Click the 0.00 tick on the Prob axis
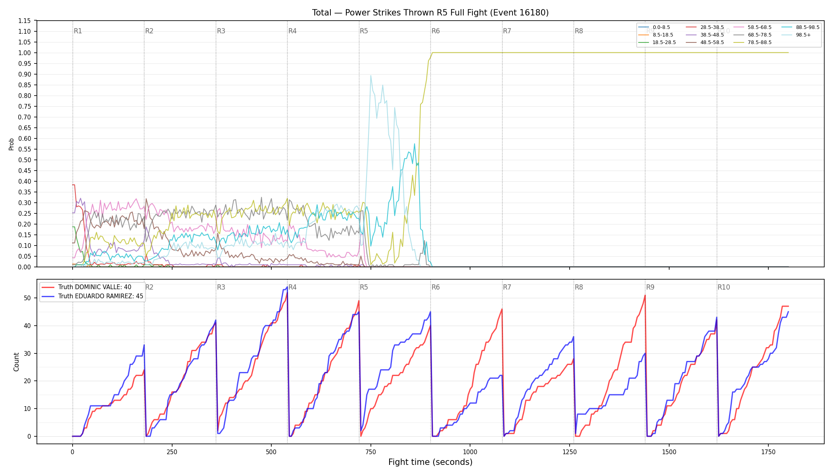Image resolution: width=833 pixels, height=476 pixels. click(25, 267)
